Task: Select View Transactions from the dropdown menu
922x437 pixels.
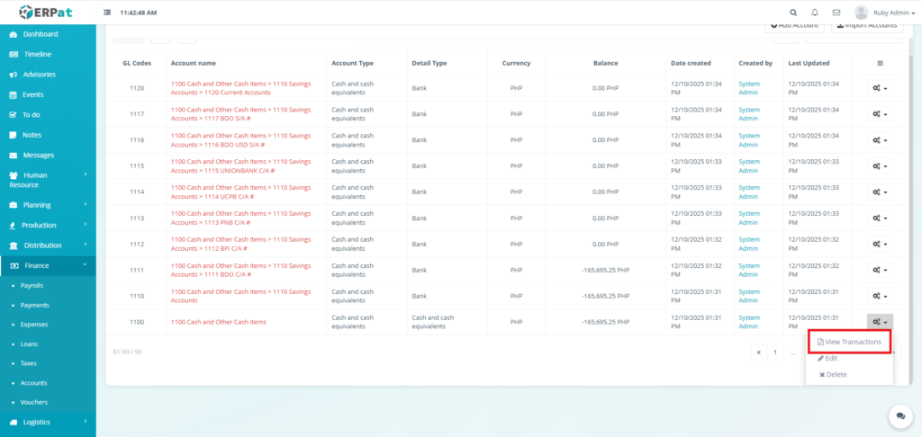Action: pyautogui.click(x=848, y=342)
